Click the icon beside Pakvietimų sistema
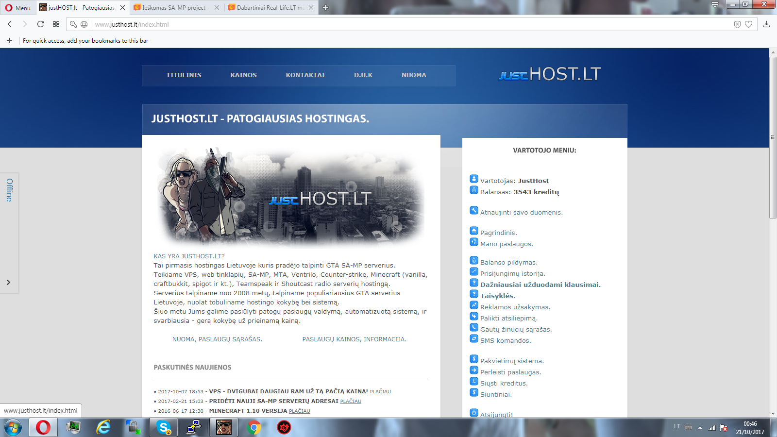 (x=474, y=359)
